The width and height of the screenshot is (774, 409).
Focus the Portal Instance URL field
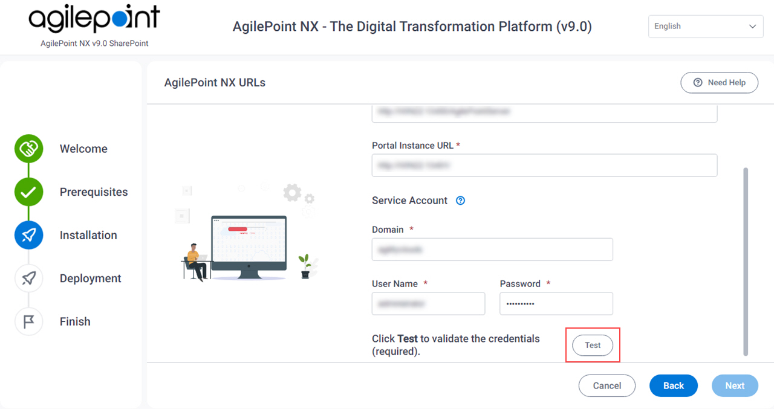pyautogui.click(x=544, y=165)
